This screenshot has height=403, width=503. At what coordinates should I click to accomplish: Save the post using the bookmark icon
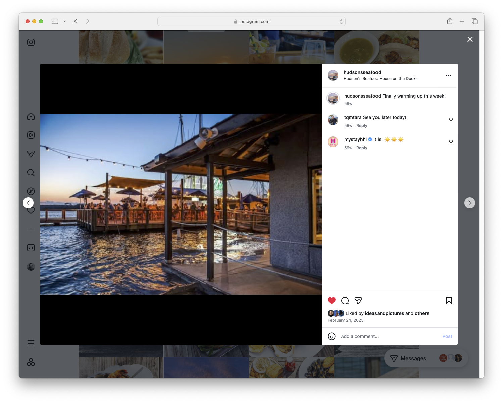(x=449, y=301)
